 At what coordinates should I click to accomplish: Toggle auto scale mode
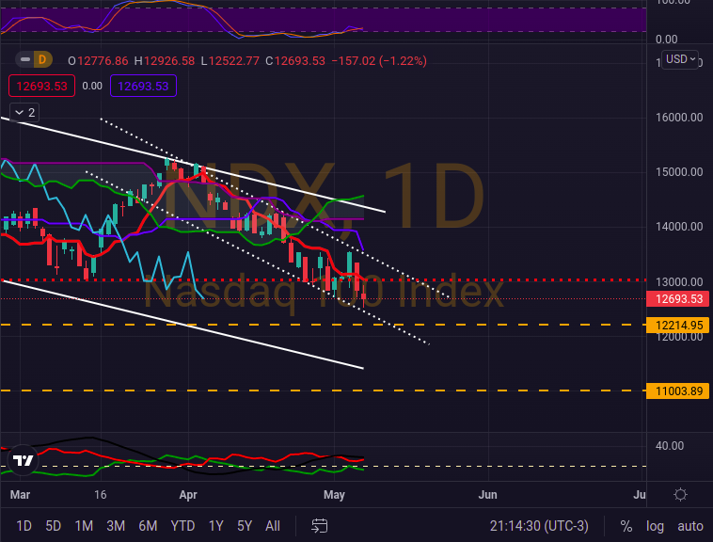[690, 526]
